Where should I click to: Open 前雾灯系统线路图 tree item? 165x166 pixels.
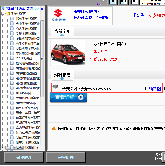tap(28, 118)
